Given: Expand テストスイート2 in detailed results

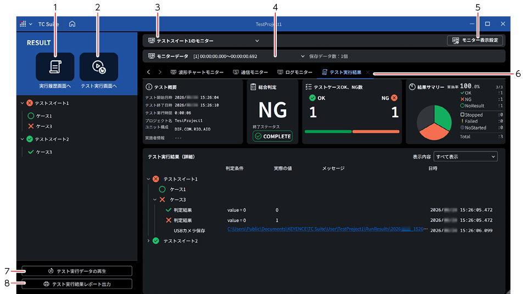Looking at the screenshot, I should point(148,241).
